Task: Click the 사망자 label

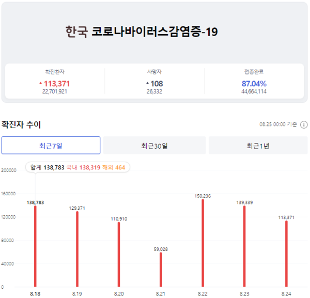Action: [x=154, y=72]
